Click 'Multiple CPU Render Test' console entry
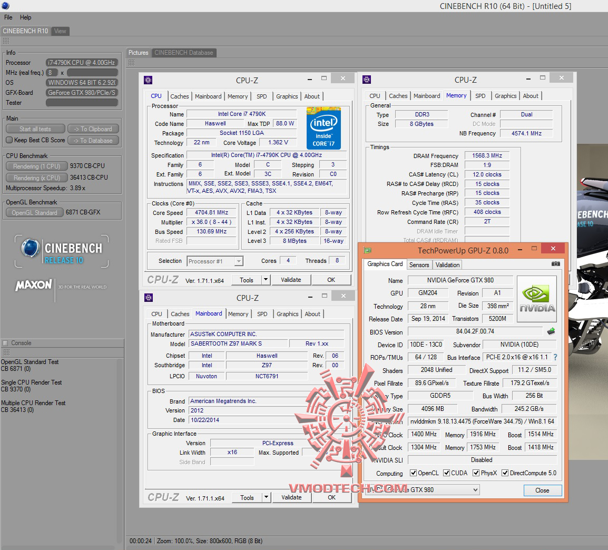This screenshot has width=608, height=550. (33, 403)
